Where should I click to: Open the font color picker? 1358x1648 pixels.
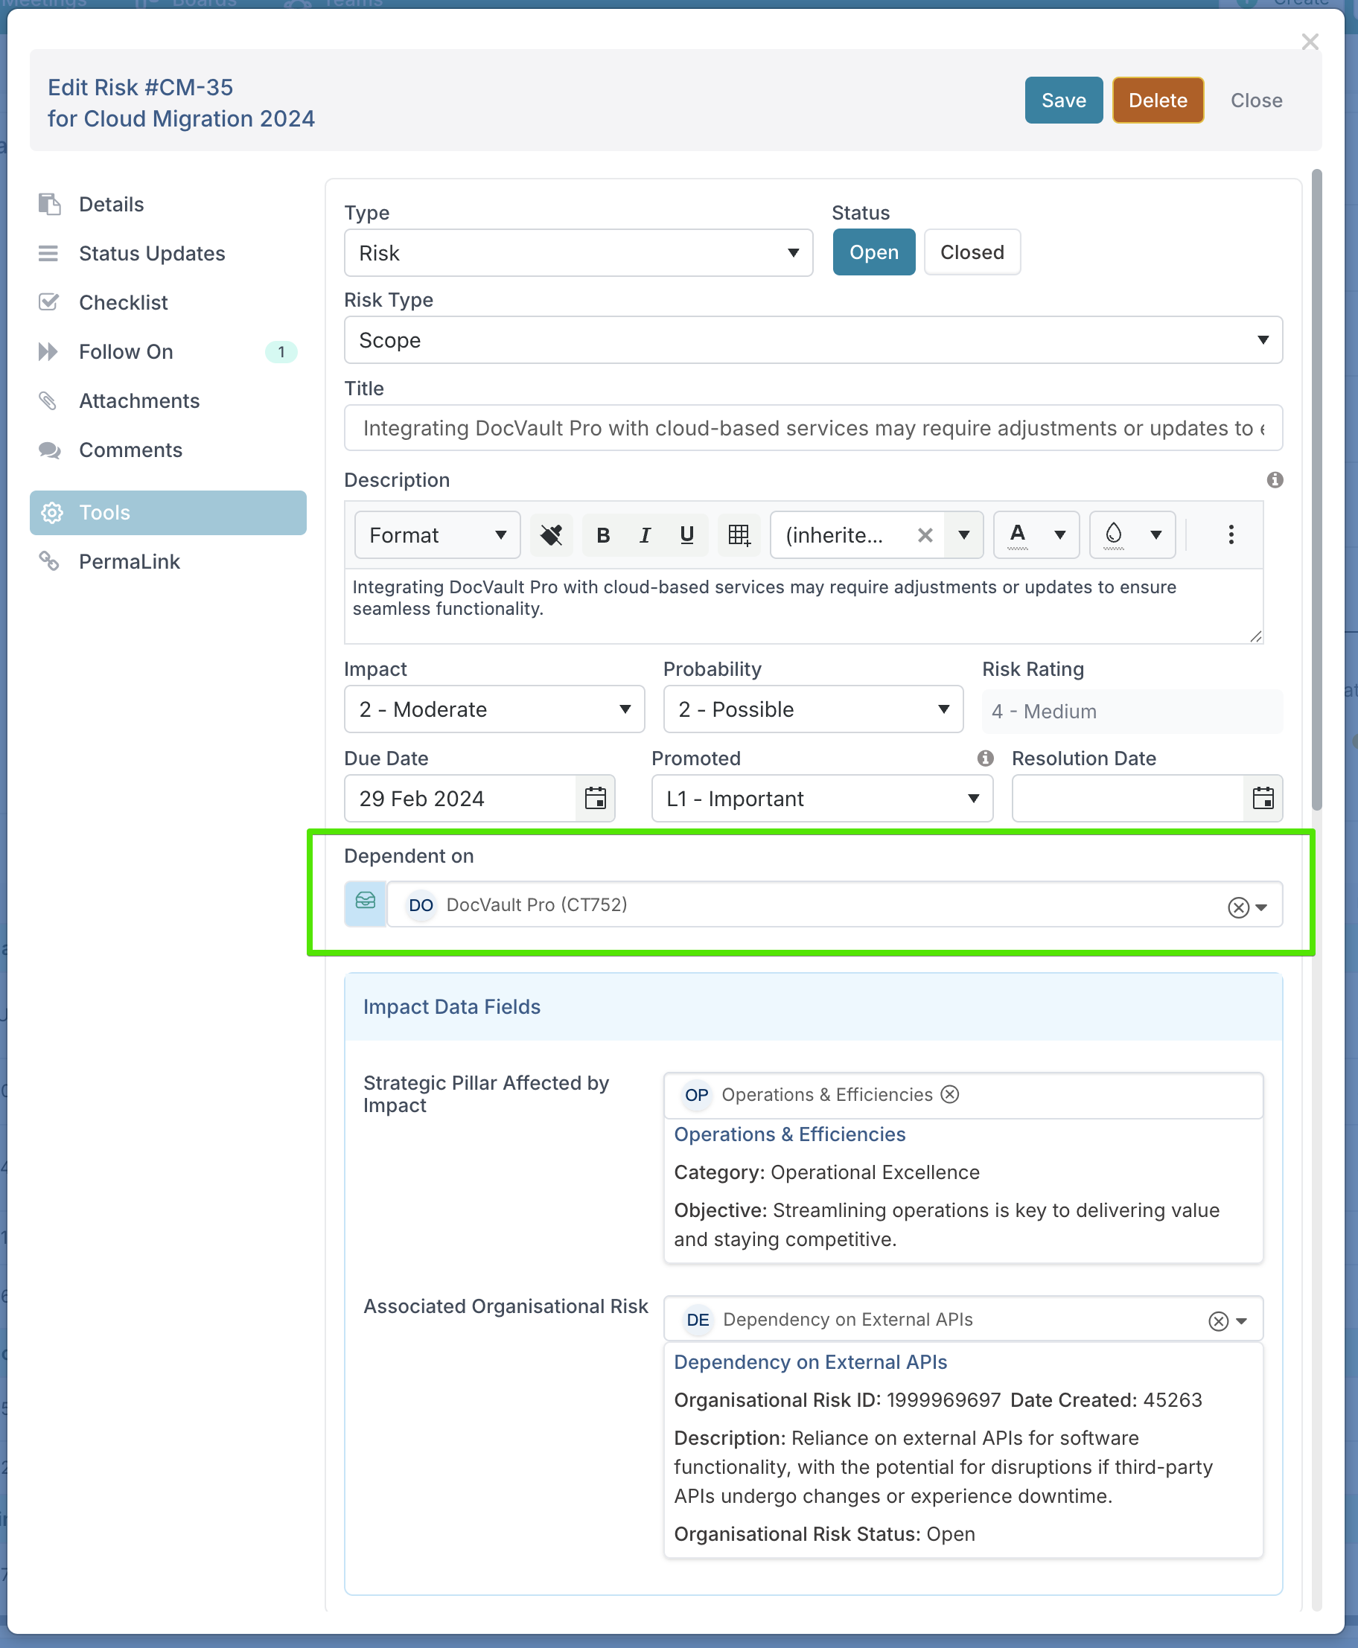[x=1018, y=535]
